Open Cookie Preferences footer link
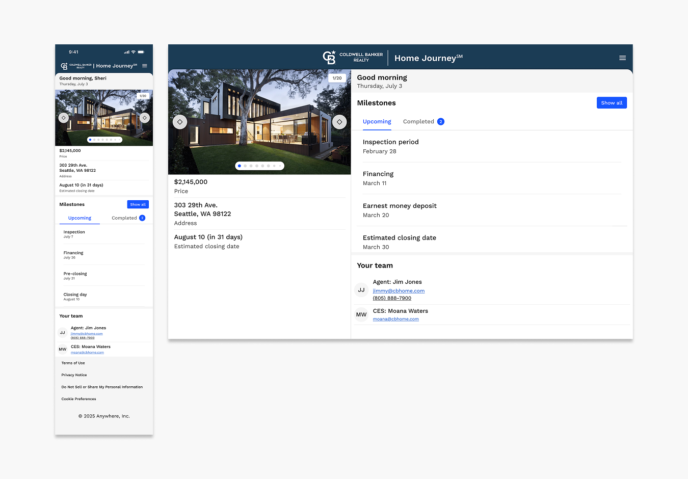Screen dimensions: 688x479 (79, 399)
